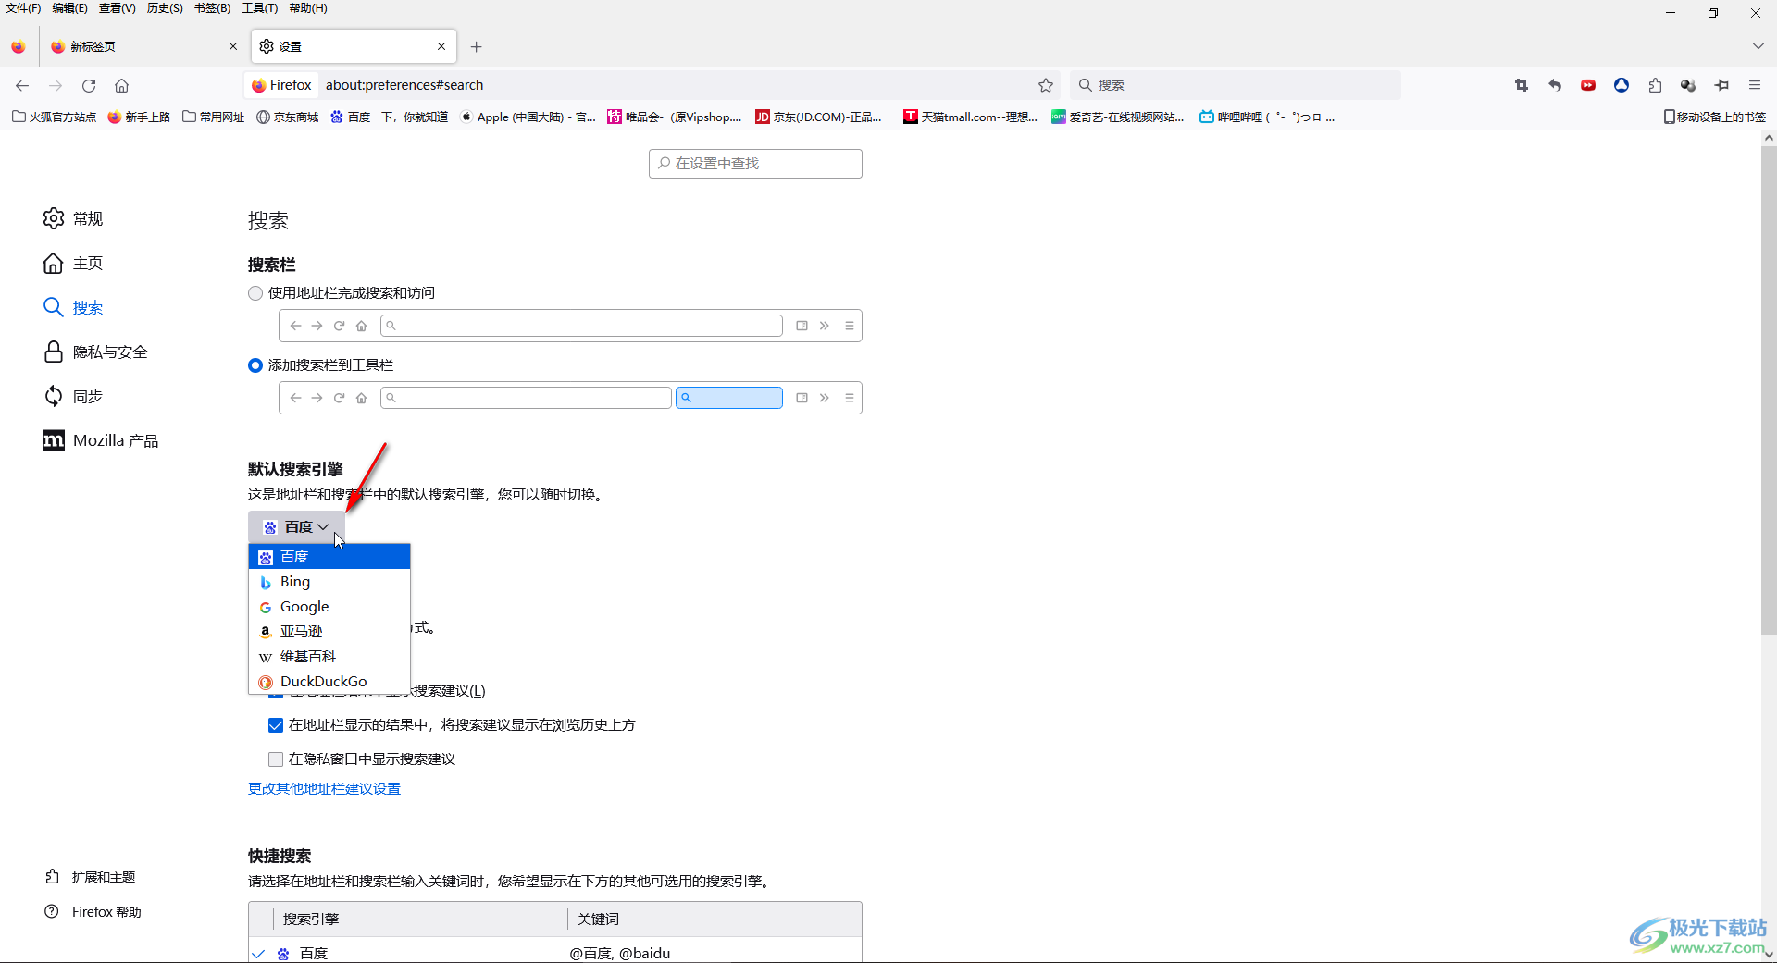Image resolution: width=1777 pixels, height=963 pixels.
Task: Open 天猫tmall.com bookmark
Action: point(970,117)
